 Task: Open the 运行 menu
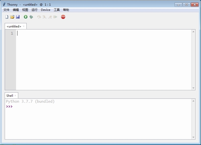35,10
